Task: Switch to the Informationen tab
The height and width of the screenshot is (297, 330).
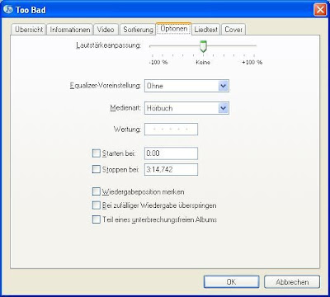Action: 70,30
